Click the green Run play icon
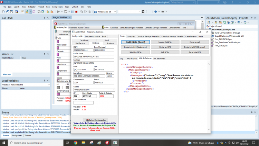Screen dimensions: 259x146 (58, 12)
